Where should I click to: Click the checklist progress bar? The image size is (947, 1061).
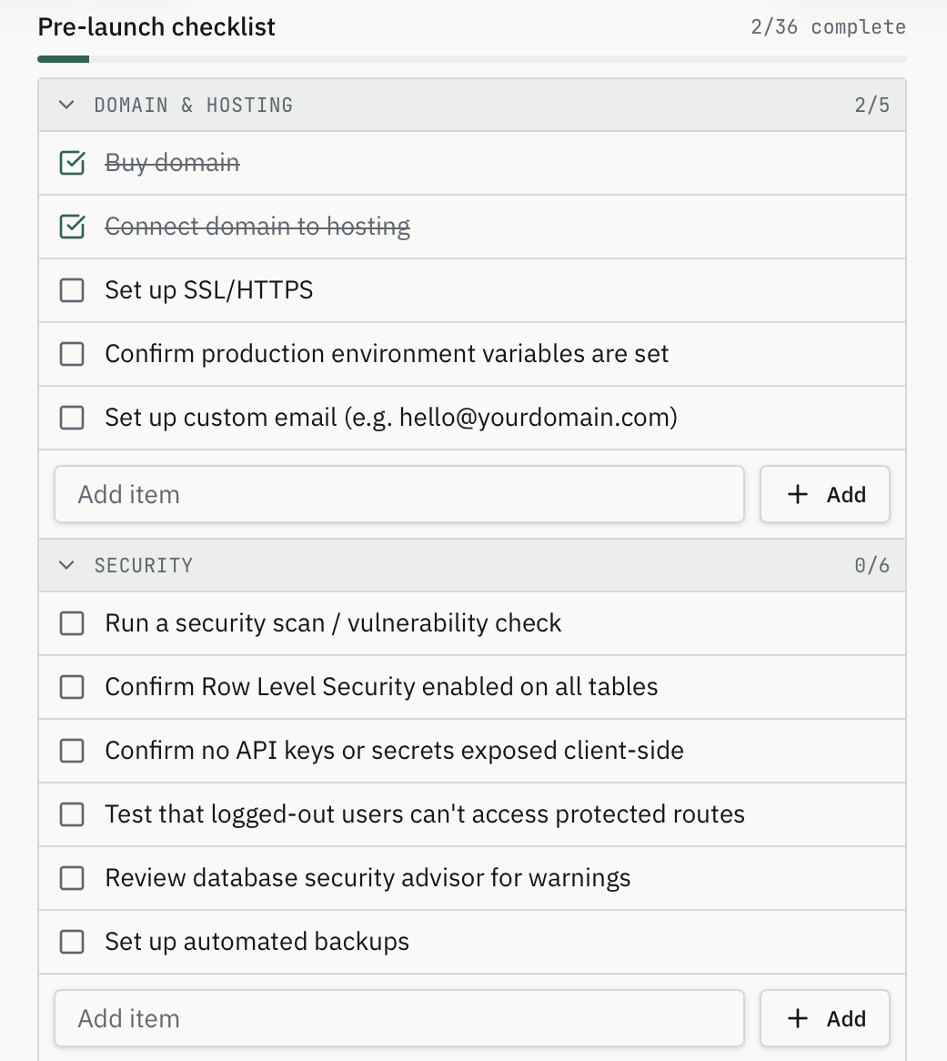[x=472, y=59]
